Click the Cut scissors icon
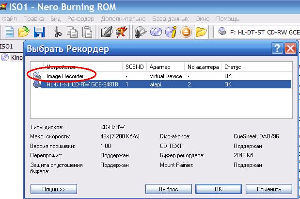The height and width of the screenshot is (199, 300). tap(57, 32)
